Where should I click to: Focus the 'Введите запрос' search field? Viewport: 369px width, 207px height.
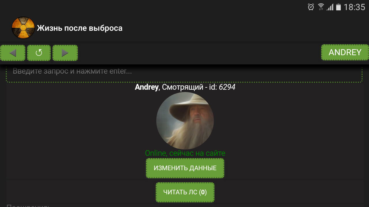pos(184,73)
